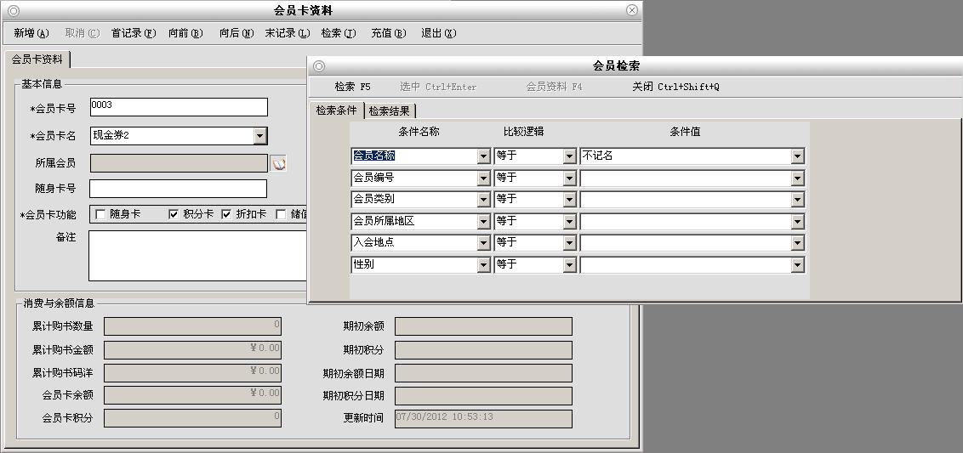
Task: Click the 会员卡积分 field
Action: [x=192, y=419]
